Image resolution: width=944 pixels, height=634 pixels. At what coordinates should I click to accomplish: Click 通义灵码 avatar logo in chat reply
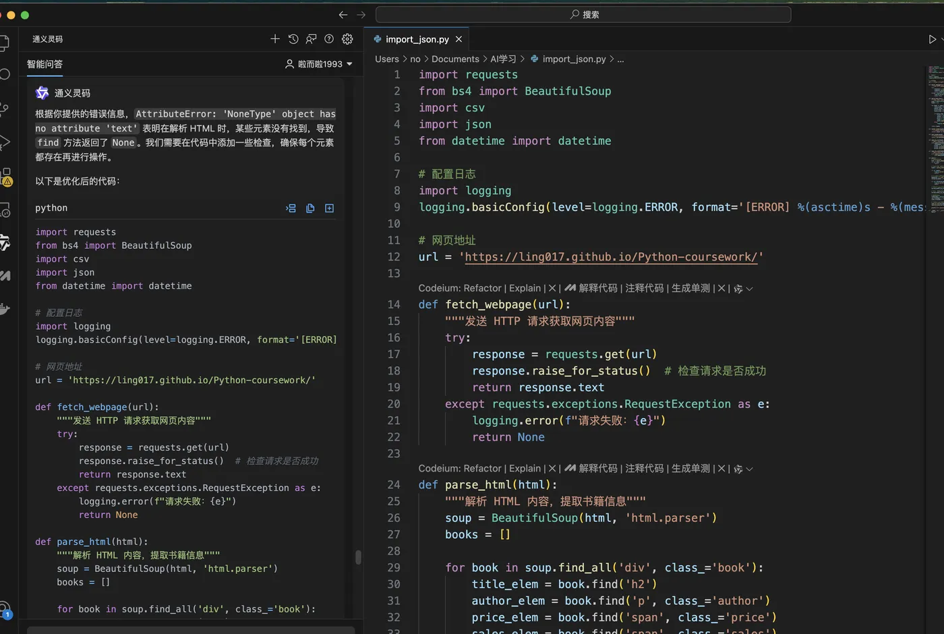click(42, 92)
